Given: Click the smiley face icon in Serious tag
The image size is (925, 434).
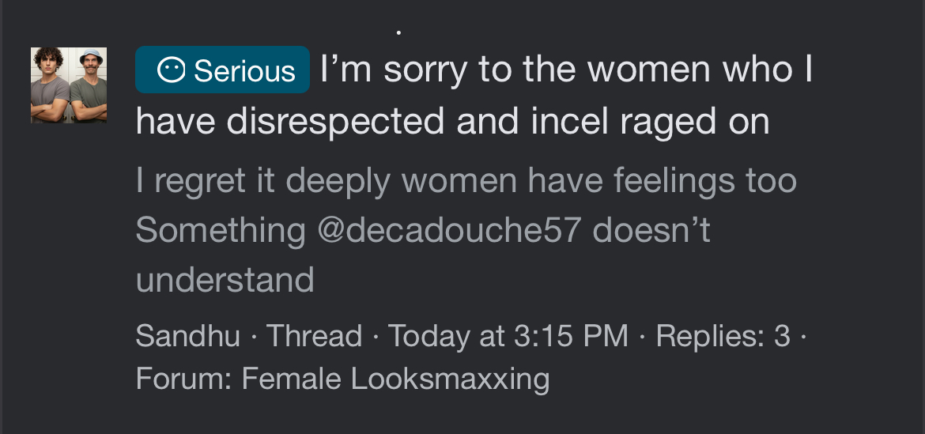Looking at the screenshot, I should click(171, 71).
